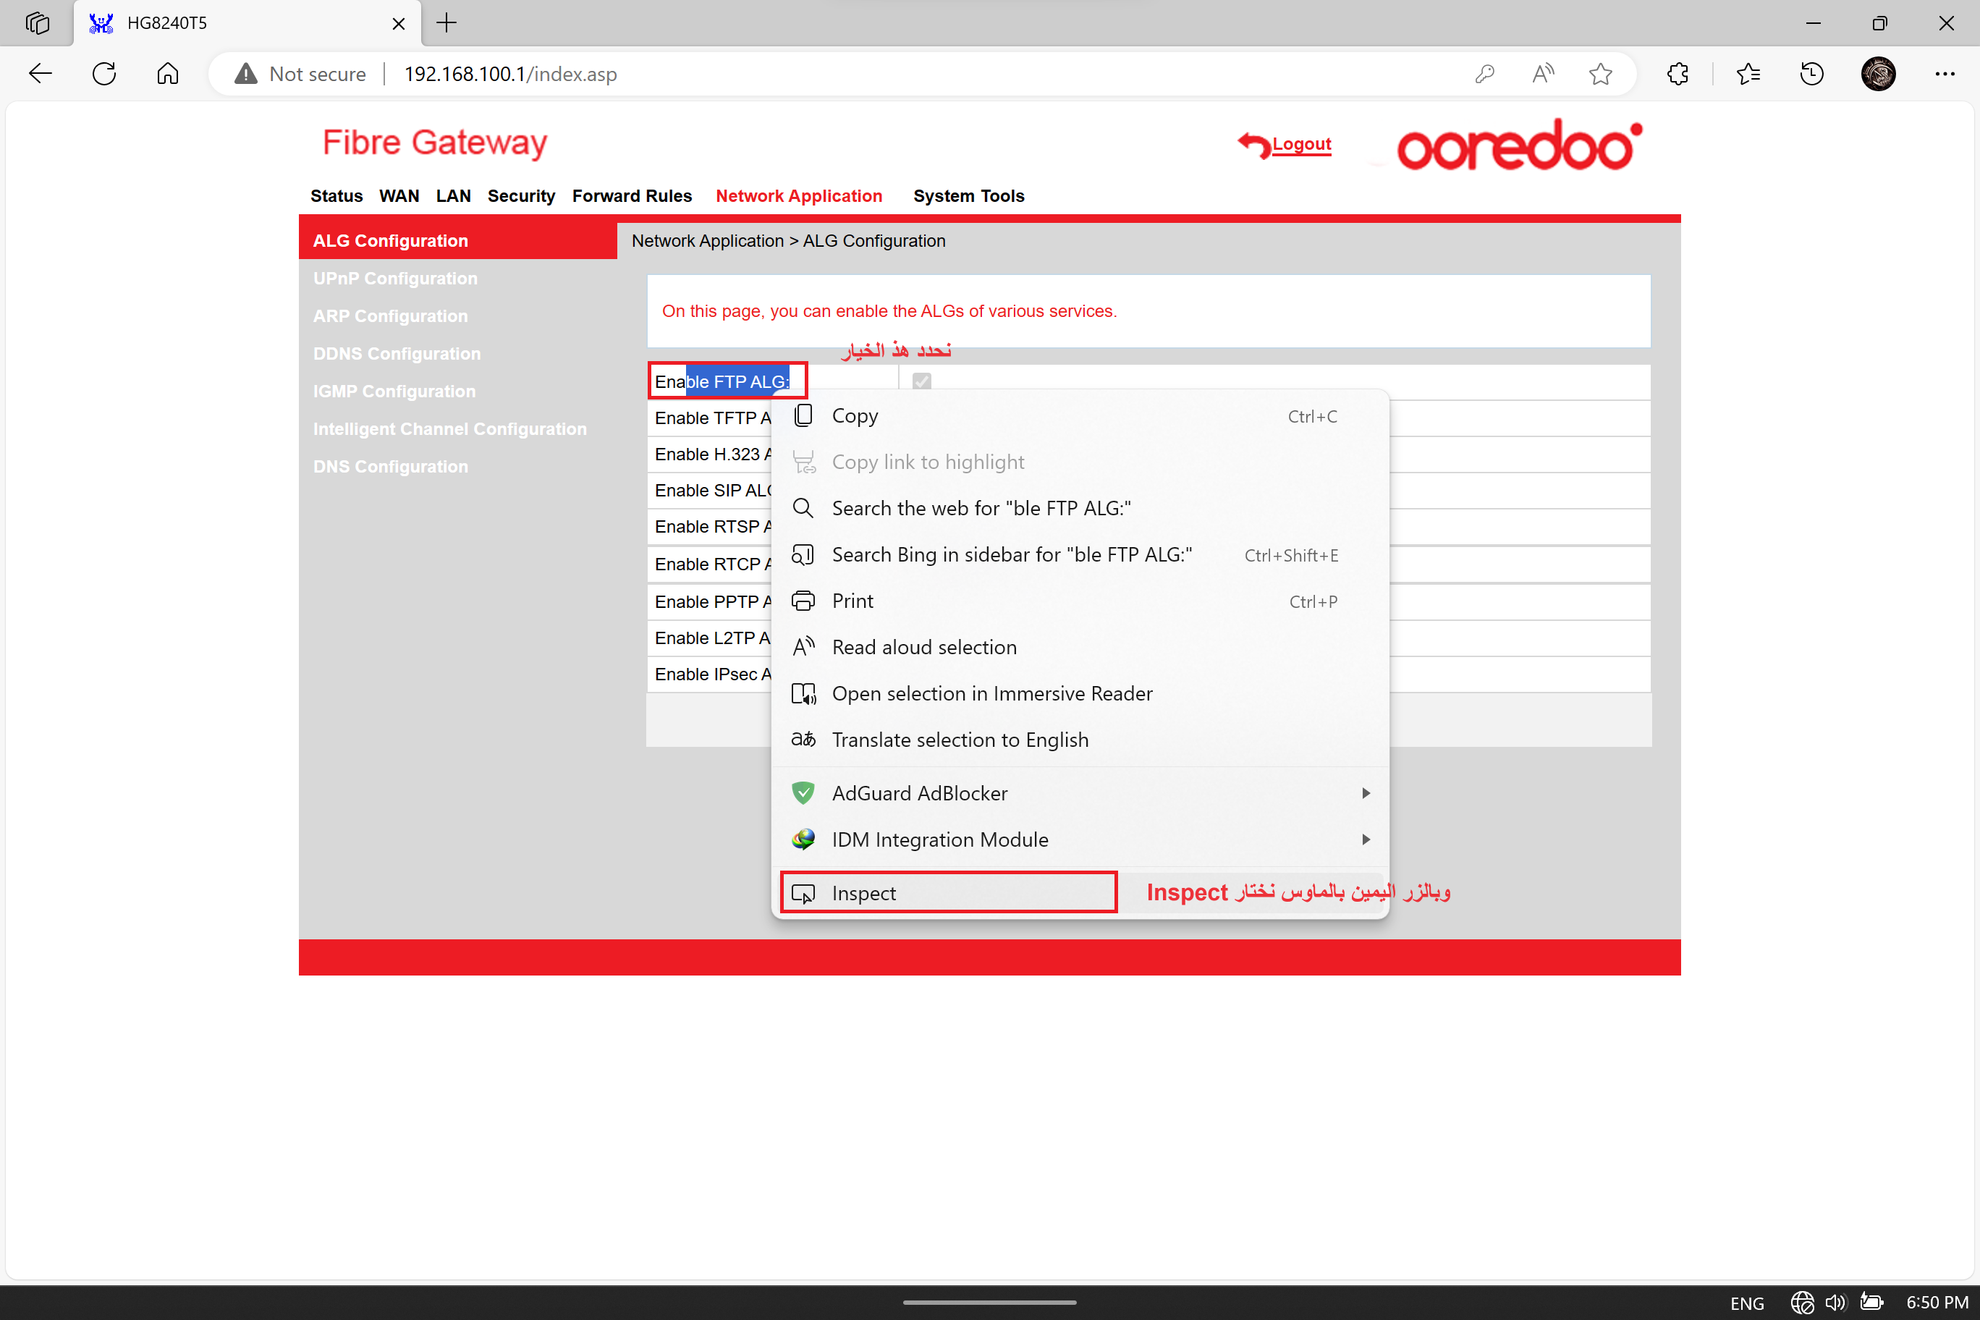Open the System Tools tab
Image resolution: width=1980 pixels, height=1320 pixels.
968,196
